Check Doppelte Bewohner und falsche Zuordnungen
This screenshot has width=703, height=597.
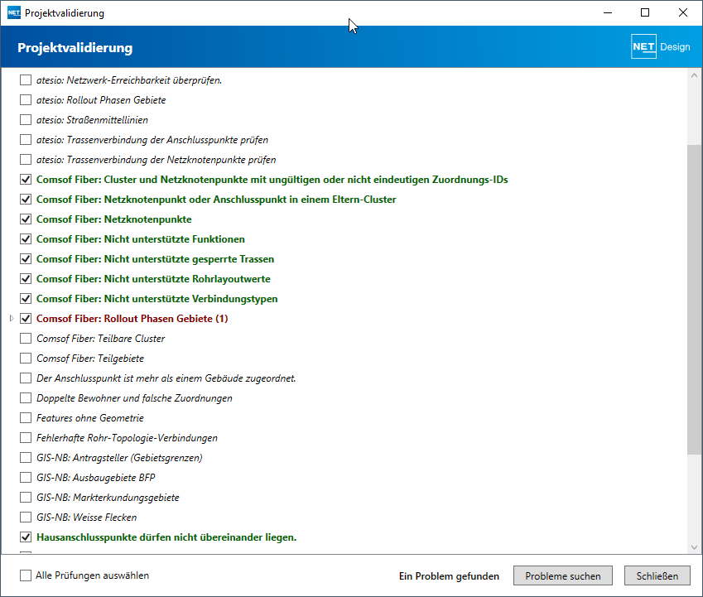(x=26, y=398)
